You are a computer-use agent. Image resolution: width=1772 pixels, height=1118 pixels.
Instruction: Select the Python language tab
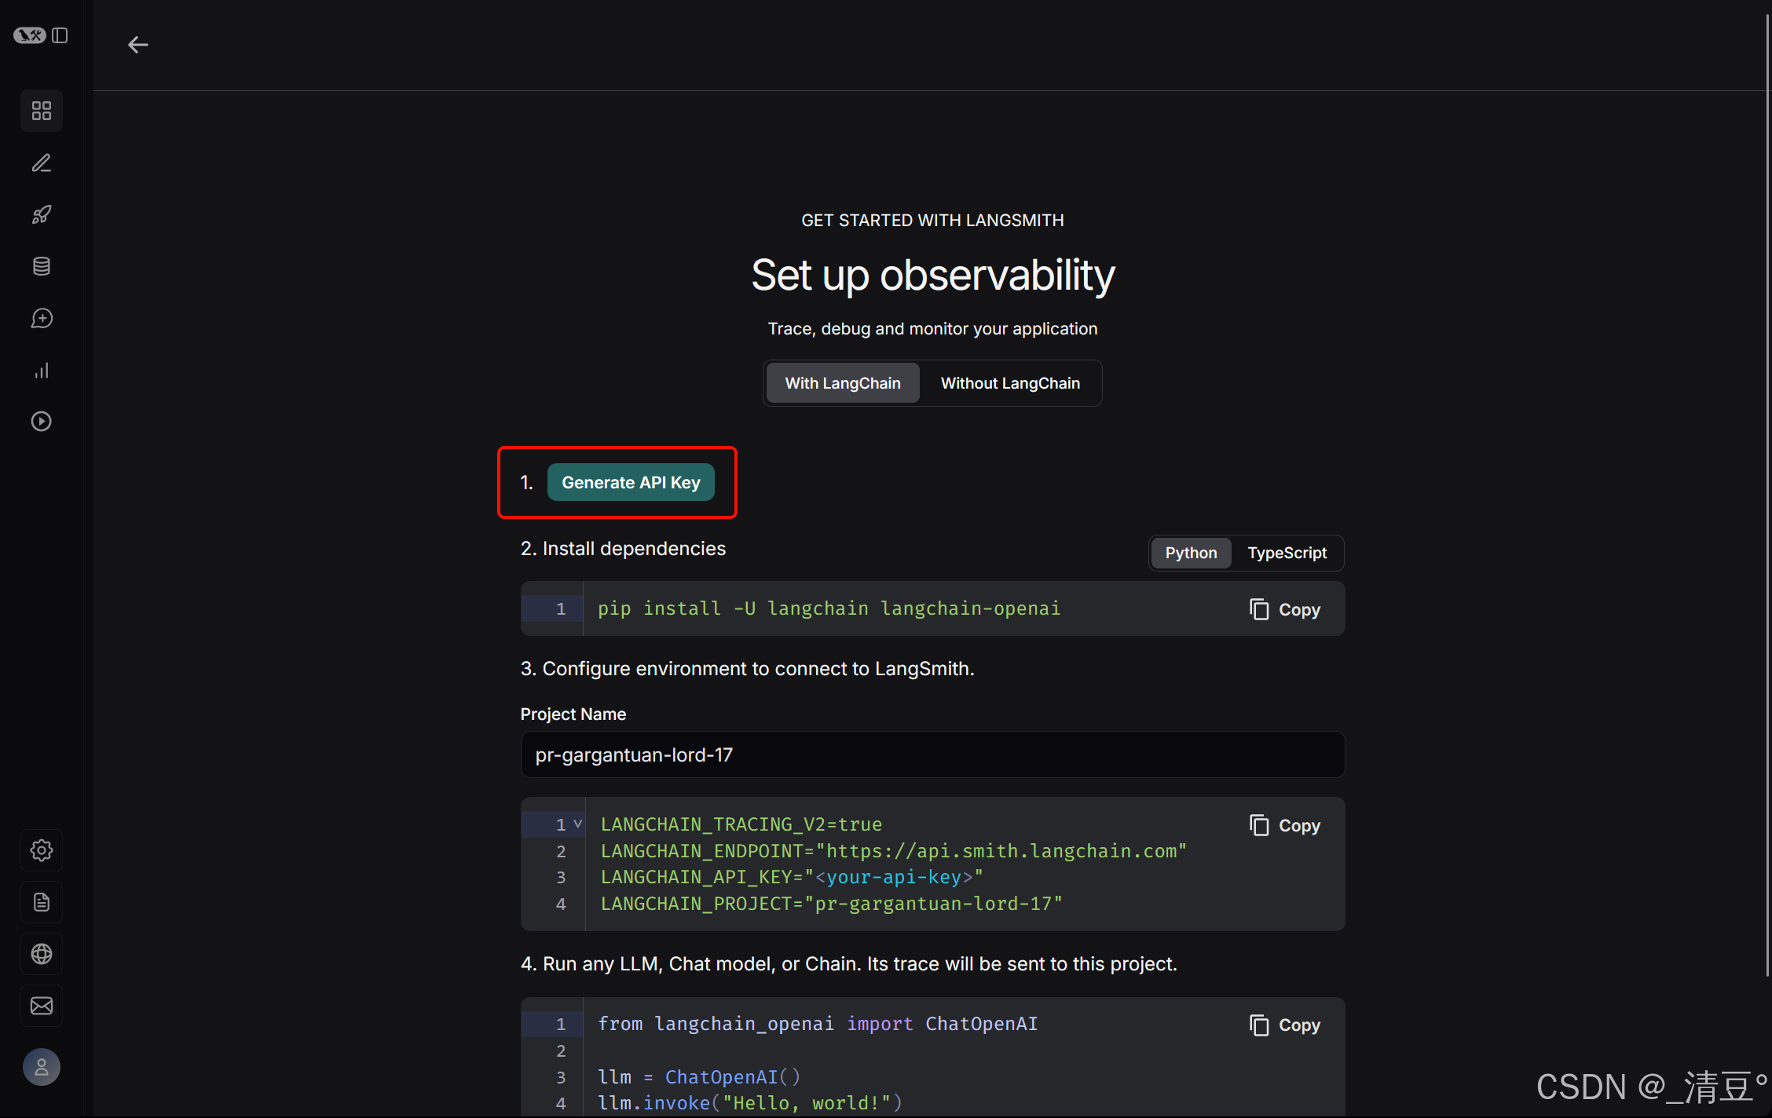pos(1191,553)
